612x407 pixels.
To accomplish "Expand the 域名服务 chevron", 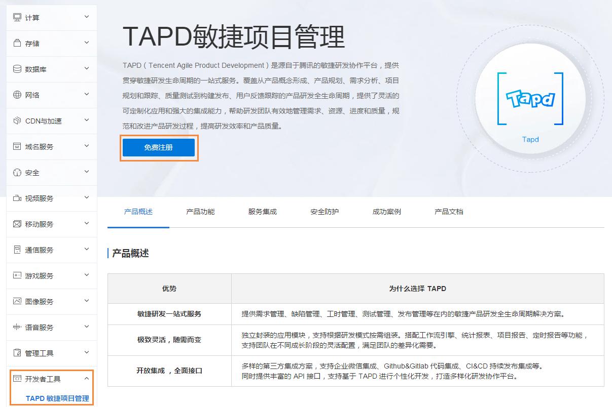I will pyautogui.click(x=87, y=146).
